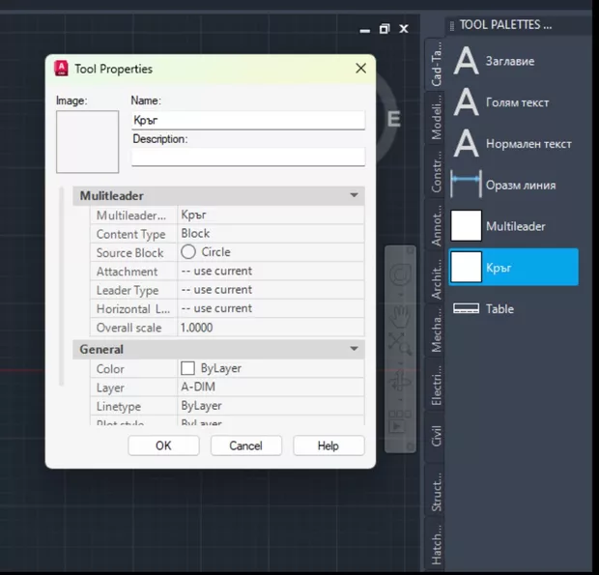Open Help for Tool Properties
599x575 pixels.
[328, 446]
